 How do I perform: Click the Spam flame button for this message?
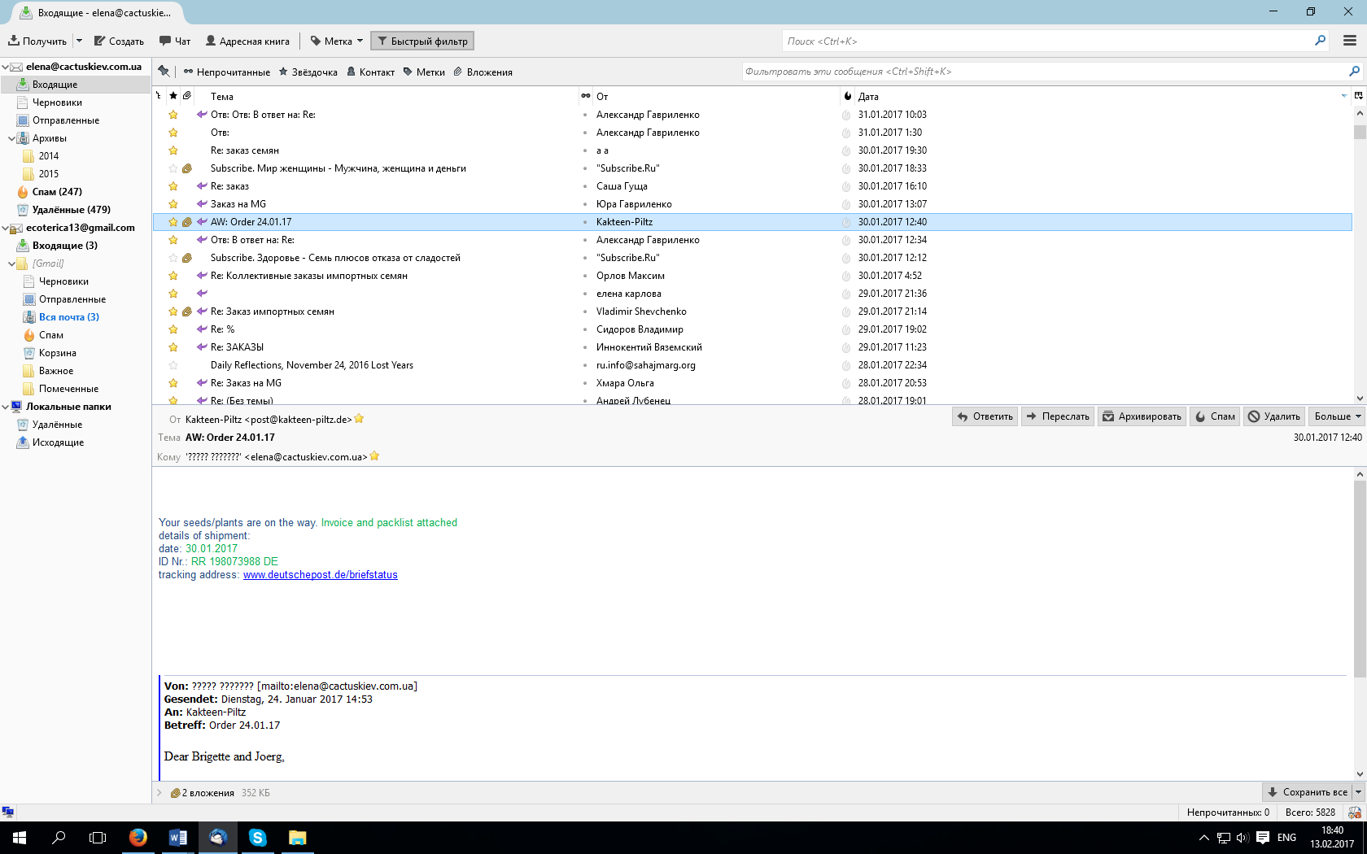tap(1215, 416)
